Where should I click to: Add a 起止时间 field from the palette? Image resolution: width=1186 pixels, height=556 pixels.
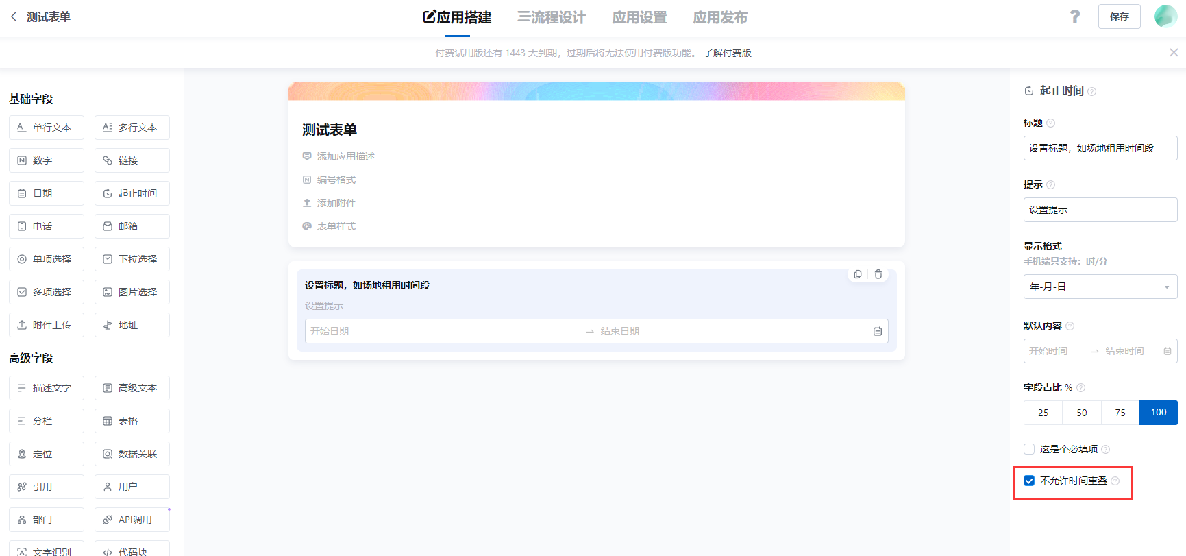[x=132, y=193]
